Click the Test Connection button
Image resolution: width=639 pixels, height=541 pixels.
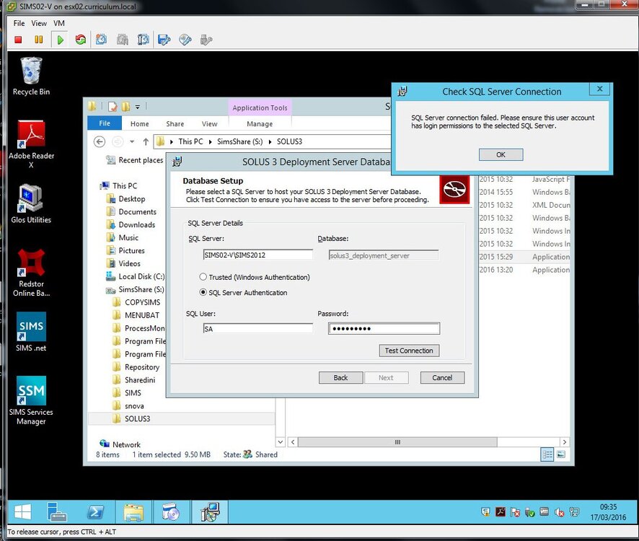tap(409, 351)
